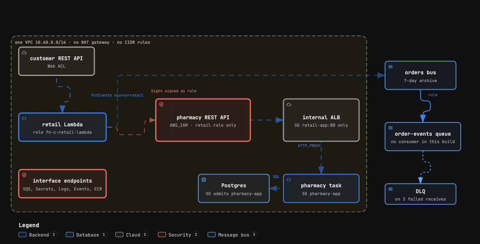Viewport: 480px width, 244px height.
Task: Click the database icon on Postgres node
Action: [203, 179]
